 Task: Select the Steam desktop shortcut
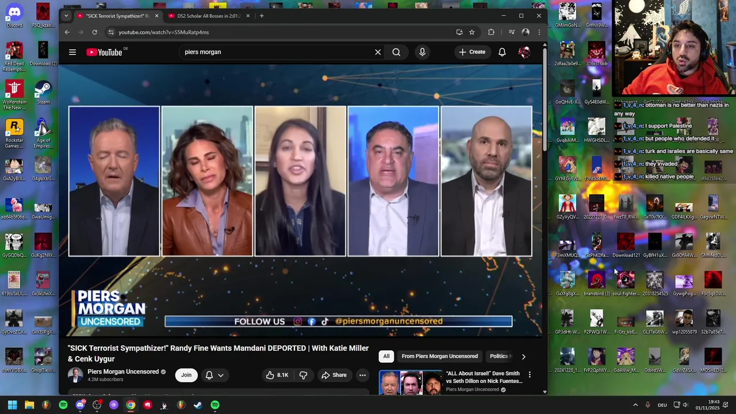click(x=43, y=92)
